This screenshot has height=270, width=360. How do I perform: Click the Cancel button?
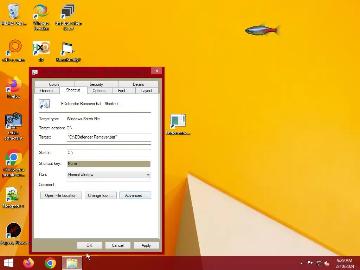click(x=118, y=245)
